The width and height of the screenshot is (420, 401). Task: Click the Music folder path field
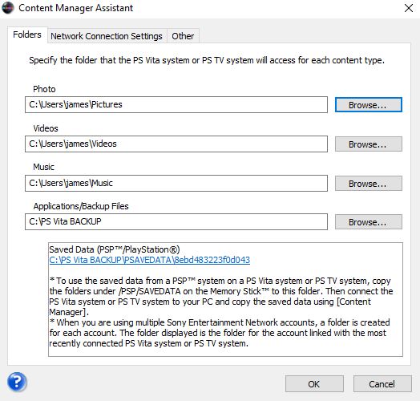[x=176, y=183]
